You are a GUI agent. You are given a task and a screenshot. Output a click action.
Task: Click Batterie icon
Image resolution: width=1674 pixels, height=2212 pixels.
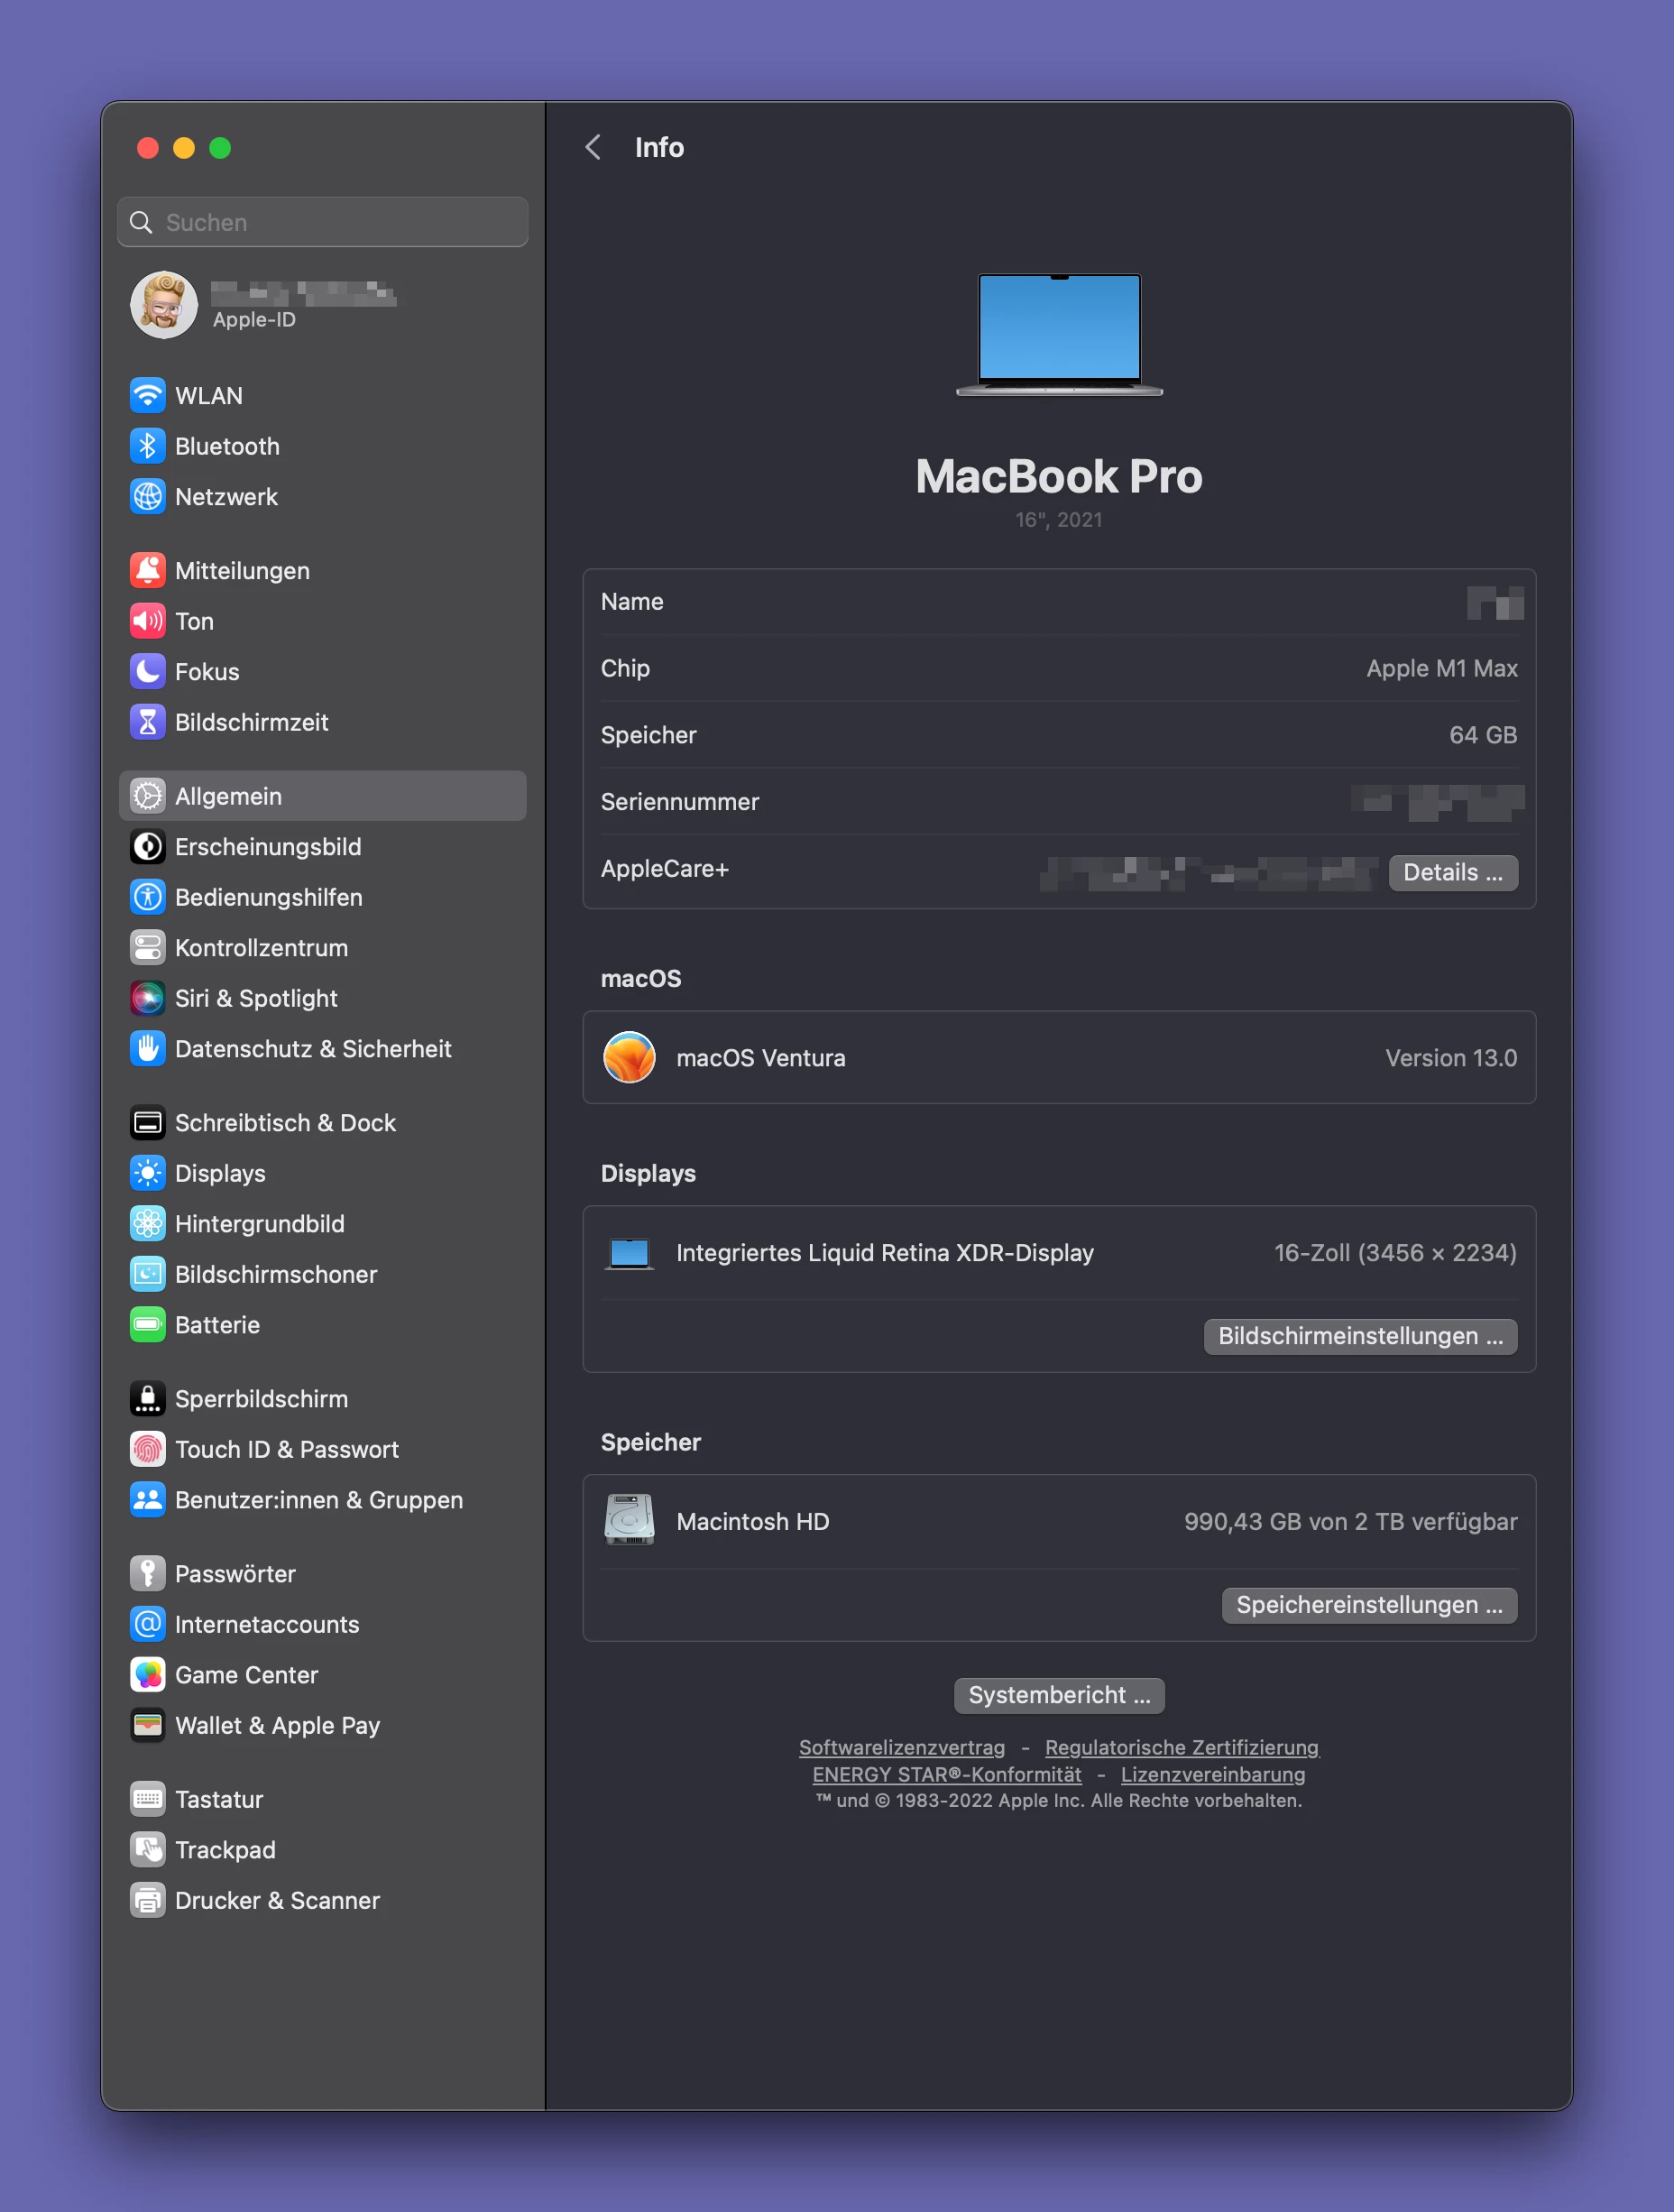click(x=148, y=1324)
